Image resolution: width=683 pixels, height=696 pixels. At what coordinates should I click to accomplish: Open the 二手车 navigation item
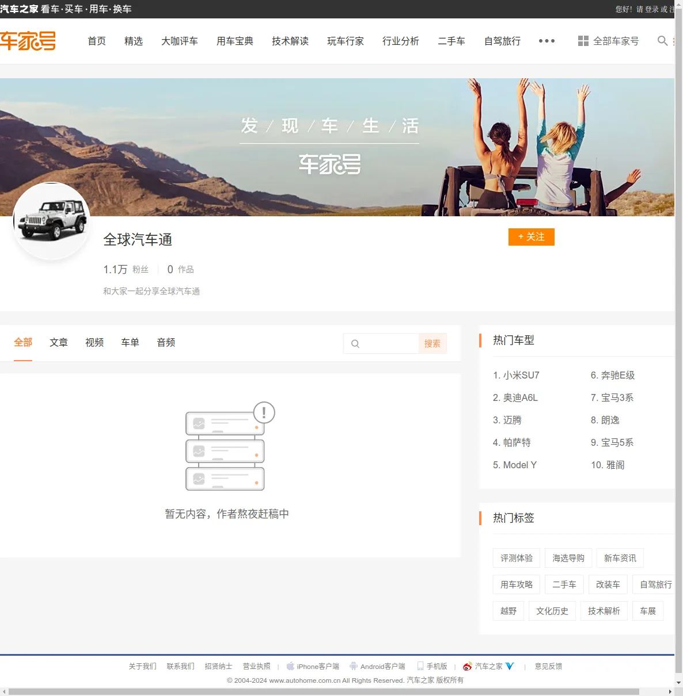pyautogui.click(x=451, y=41)
